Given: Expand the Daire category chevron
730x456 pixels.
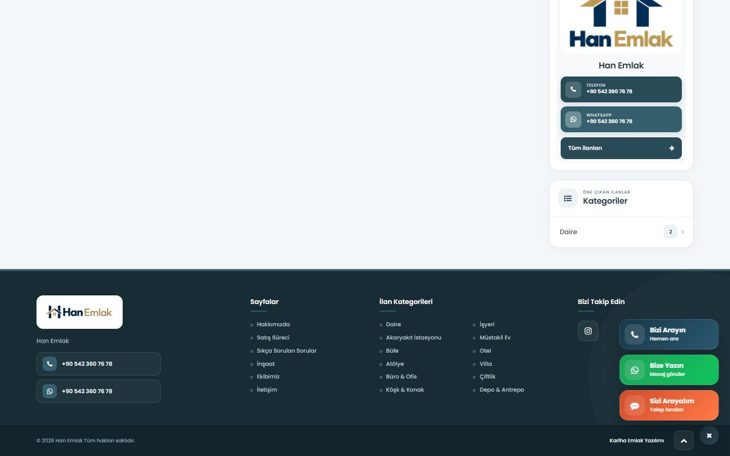Looking at the screenshot, I should point(682,232).
